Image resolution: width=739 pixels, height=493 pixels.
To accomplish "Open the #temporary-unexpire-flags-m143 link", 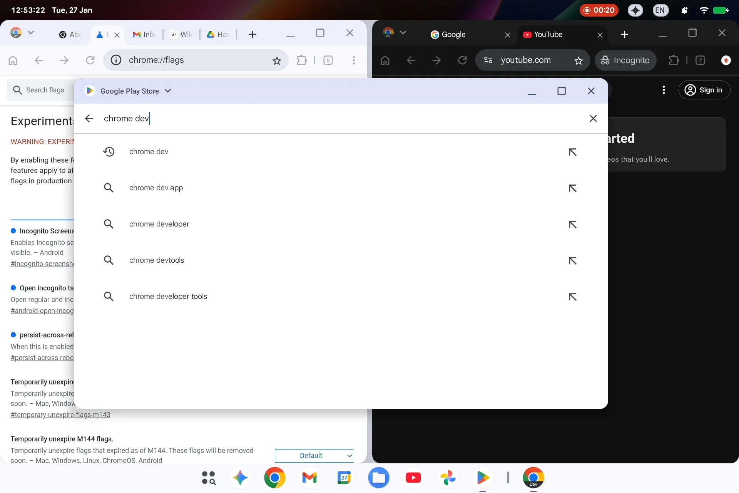I will coord(60,415).
